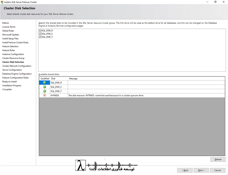Close the installer window
This screenshot has width=228, height=175.
(223, 2)
